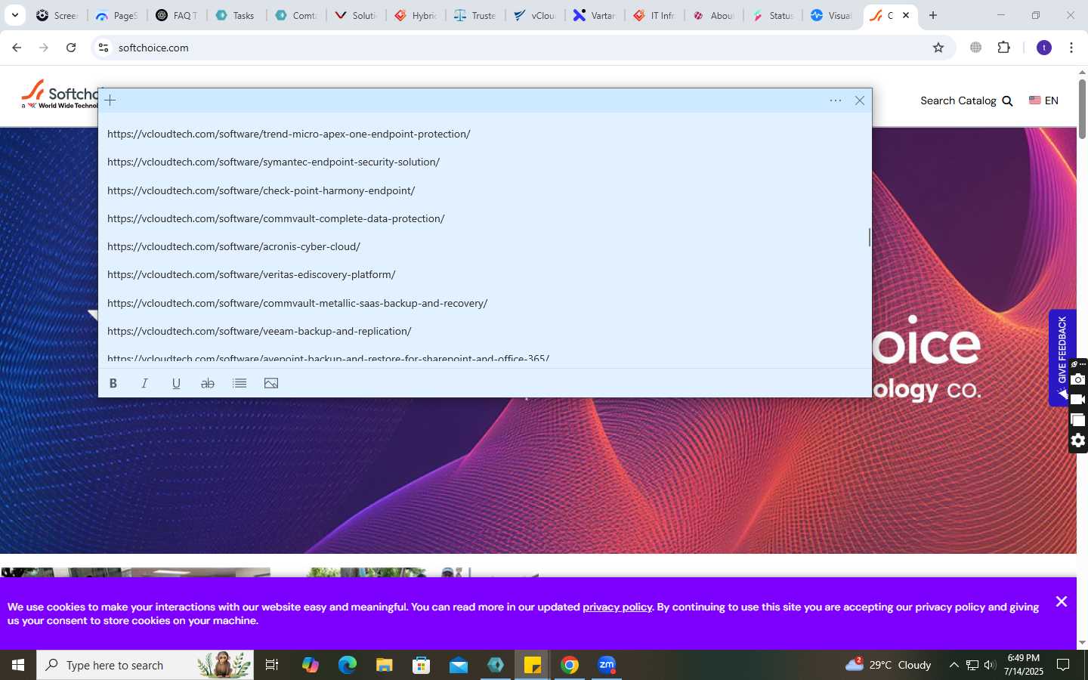Click the sticky note vertical scrollbar thumb
Viewport: 1088px width, 680px height.
869,237
